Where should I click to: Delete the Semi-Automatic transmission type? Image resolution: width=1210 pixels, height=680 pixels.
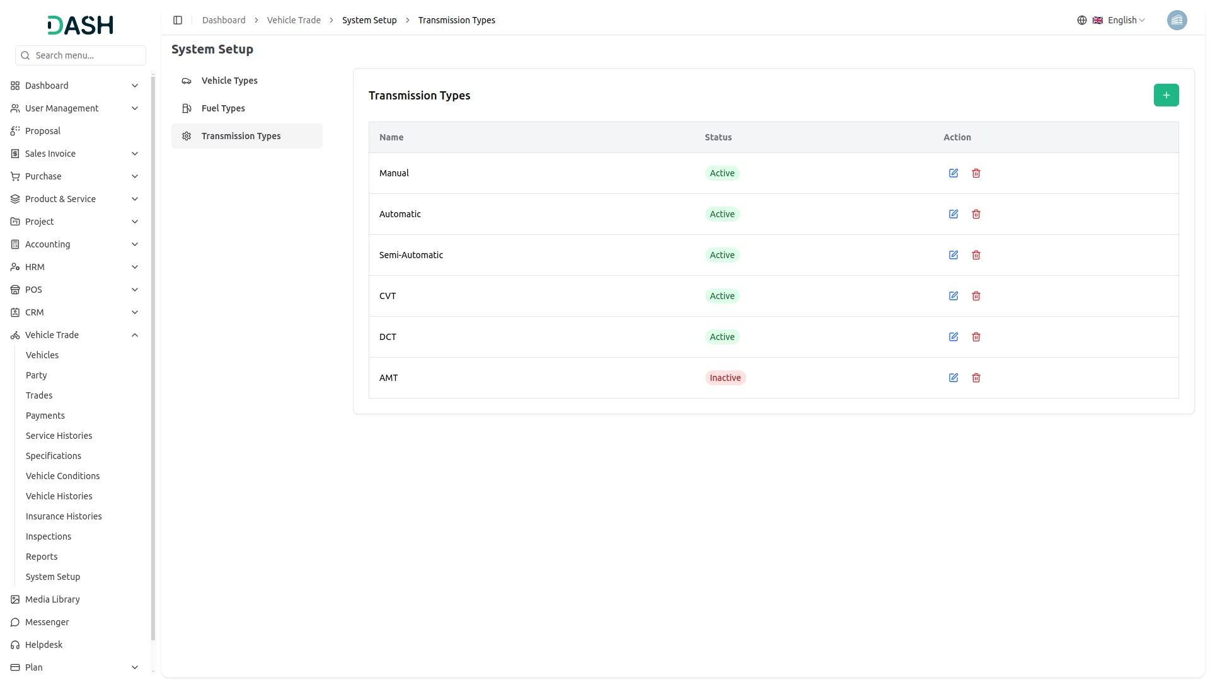[976, 255]
